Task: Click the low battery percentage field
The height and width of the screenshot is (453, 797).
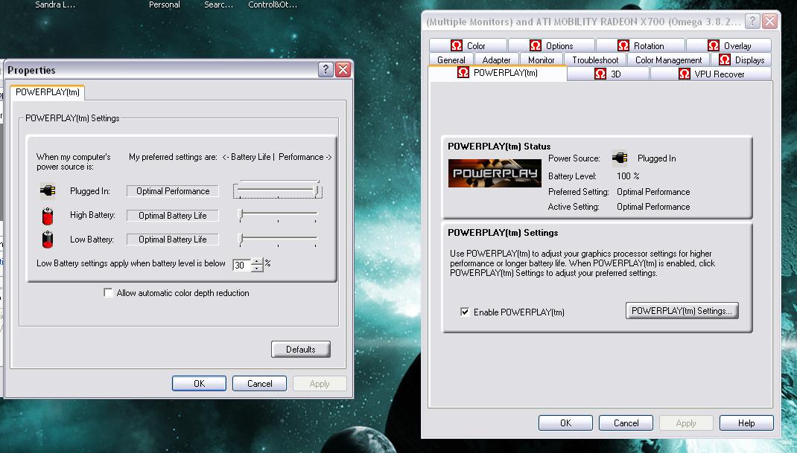Action: point(242,265)
